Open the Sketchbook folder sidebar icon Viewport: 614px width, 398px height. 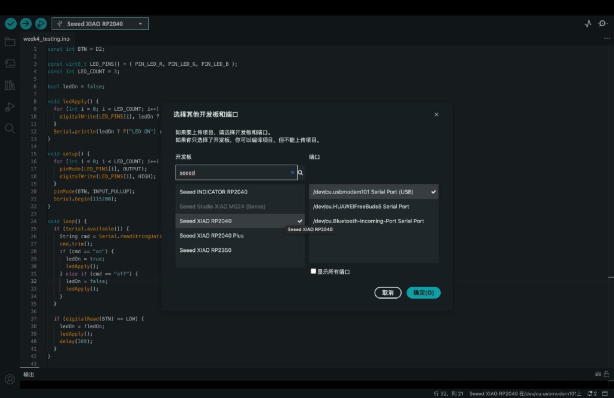[x=10, y=42]
